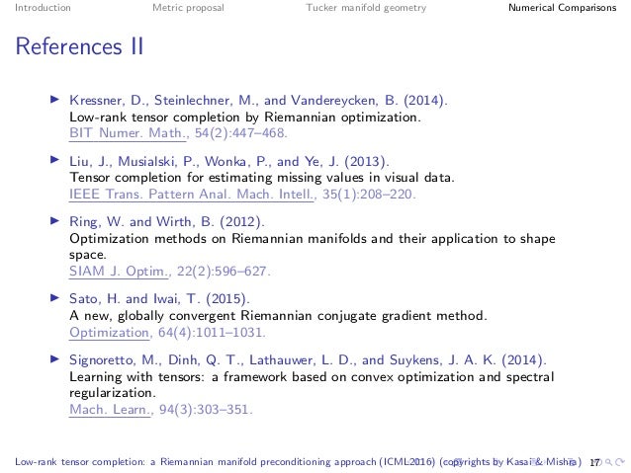631x473 pixels.
Task: Click the footer presentation title text
Action: pos(225,462)
